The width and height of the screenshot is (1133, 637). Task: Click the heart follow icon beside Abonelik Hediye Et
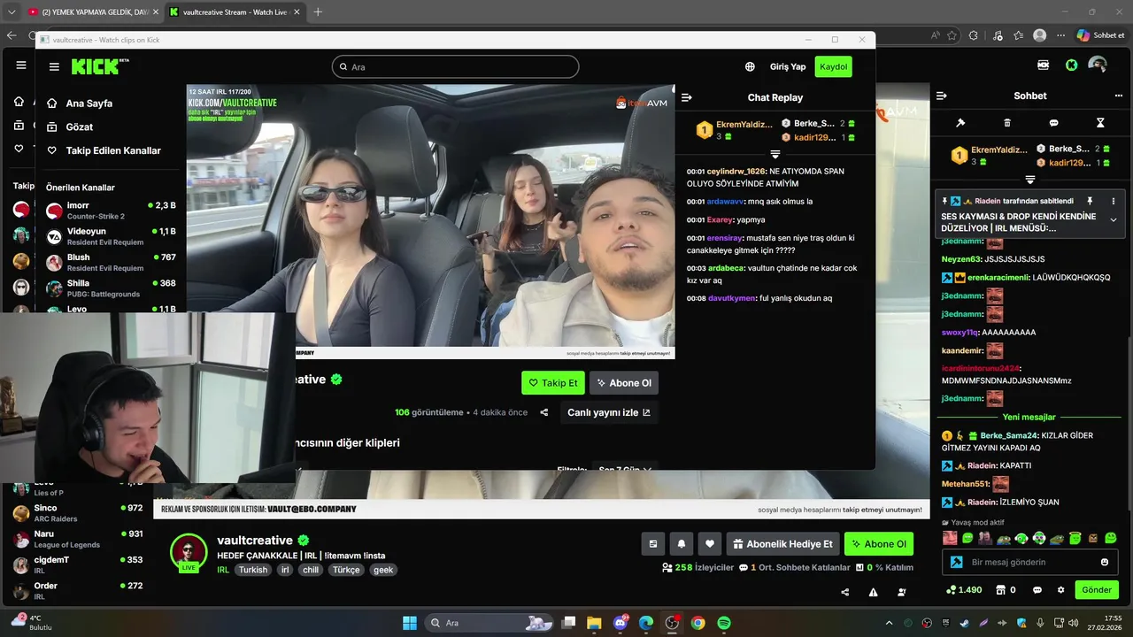(x=709, y=544)
